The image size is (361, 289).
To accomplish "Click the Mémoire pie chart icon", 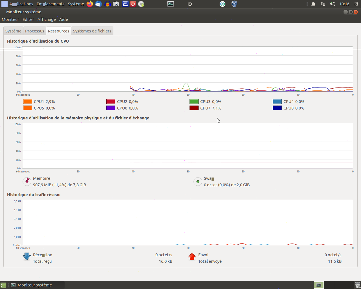I will (27, 181).
